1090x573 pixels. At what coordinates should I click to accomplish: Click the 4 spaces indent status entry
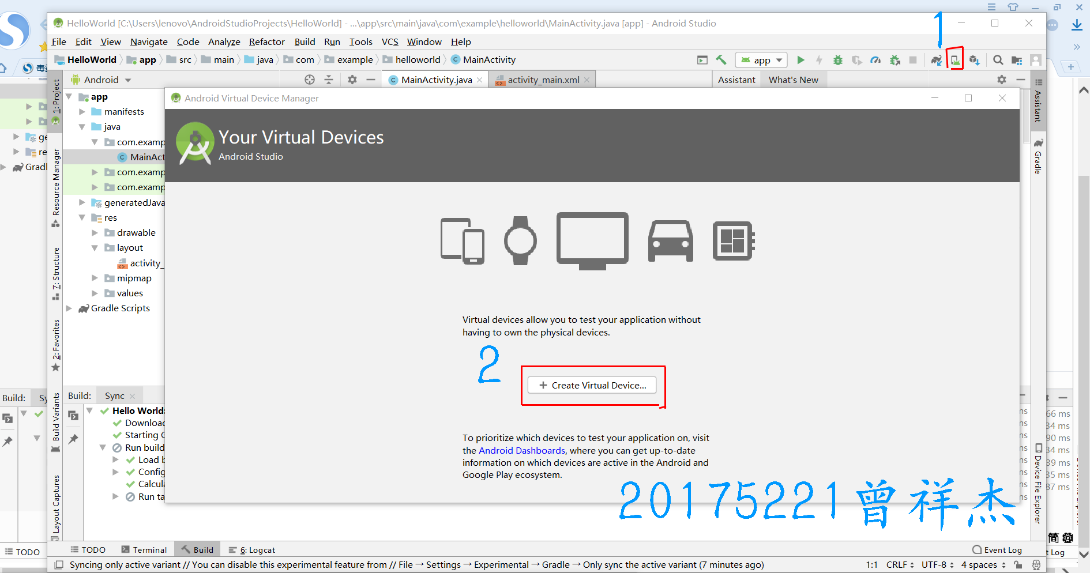point(983,565)
